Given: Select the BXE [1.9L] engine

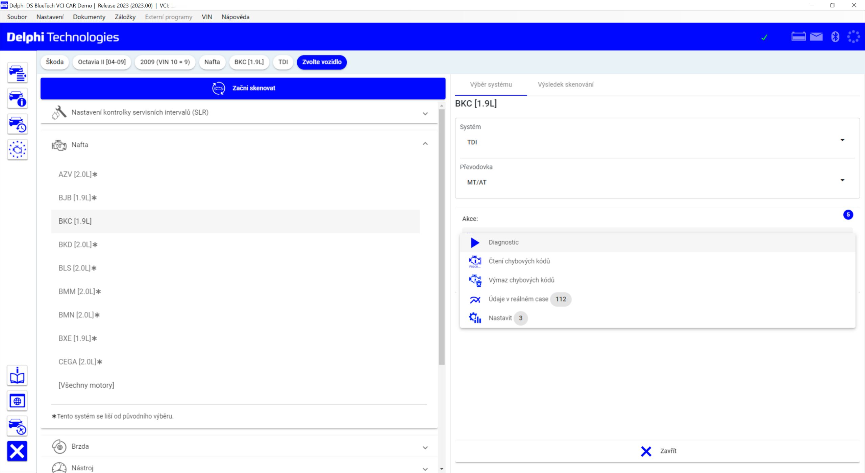Looking at the screenshot, I should (236, 338).
